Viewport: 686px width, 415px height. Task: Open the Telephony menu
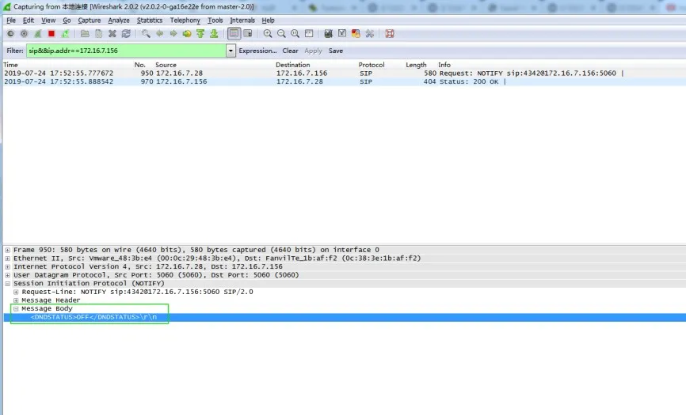(185, 20)
